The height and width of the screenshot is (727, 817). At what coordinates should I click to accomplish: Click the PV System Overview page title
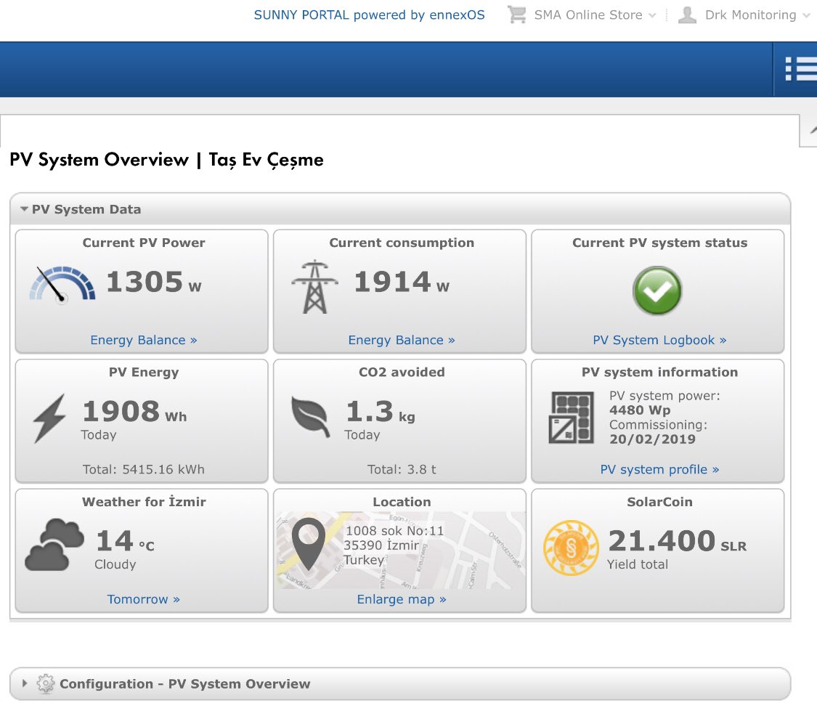[x=167, y=160]
